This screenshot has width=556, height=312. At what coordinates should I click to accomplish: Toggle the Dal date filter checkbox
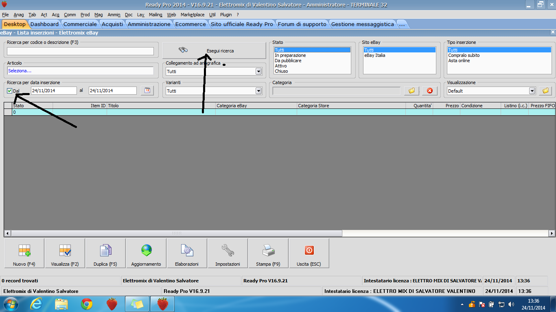pos(10,91)
